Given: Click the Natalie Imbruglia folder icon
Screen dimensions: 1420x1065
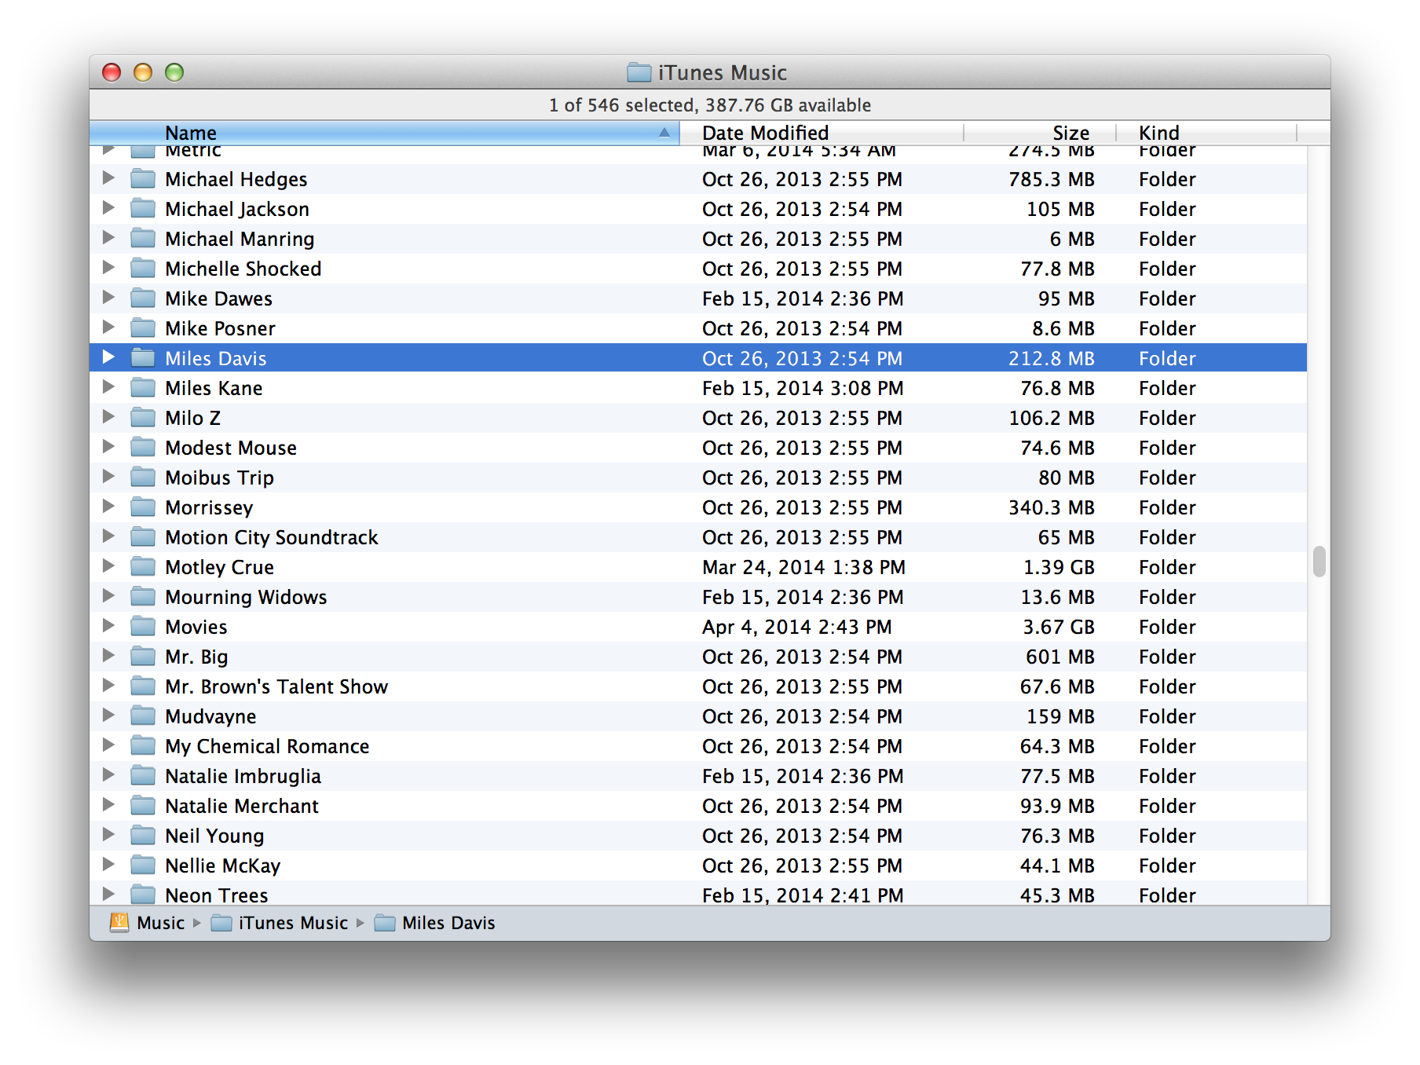Looking at the screenshot, I should pyautogui.click(x=143, y=775).
